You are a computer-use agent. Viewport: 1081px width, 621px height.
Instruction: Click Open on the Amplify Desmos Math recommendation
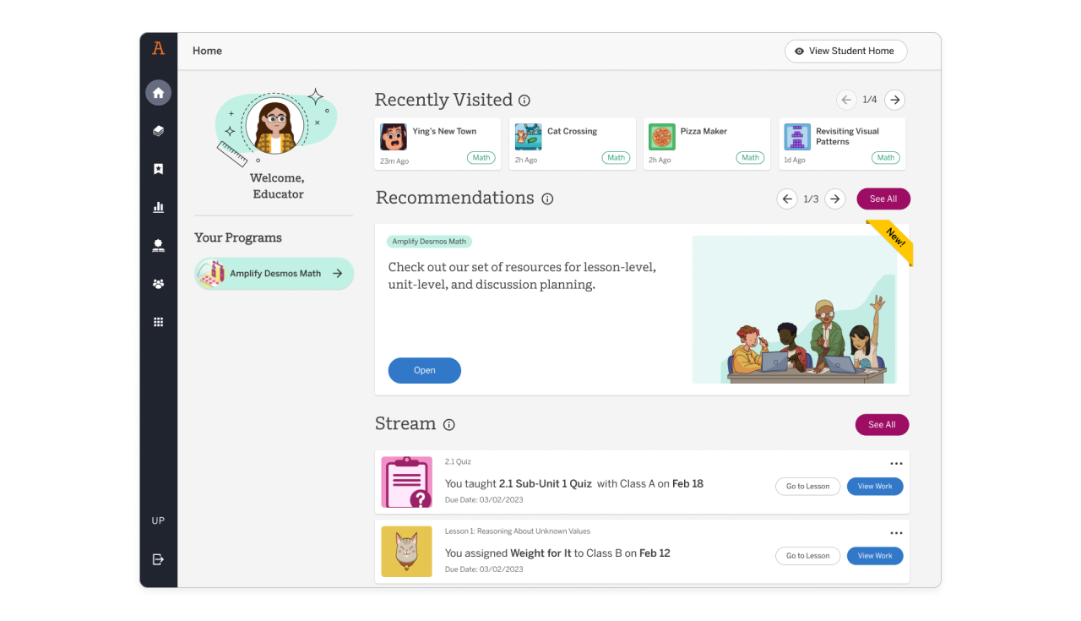[x=424, y=370]
